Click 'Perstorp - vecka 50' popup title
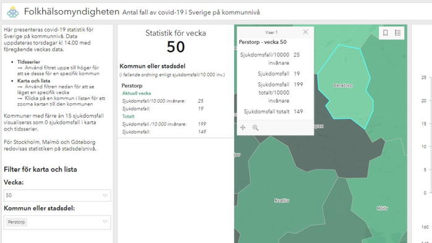 263,42
